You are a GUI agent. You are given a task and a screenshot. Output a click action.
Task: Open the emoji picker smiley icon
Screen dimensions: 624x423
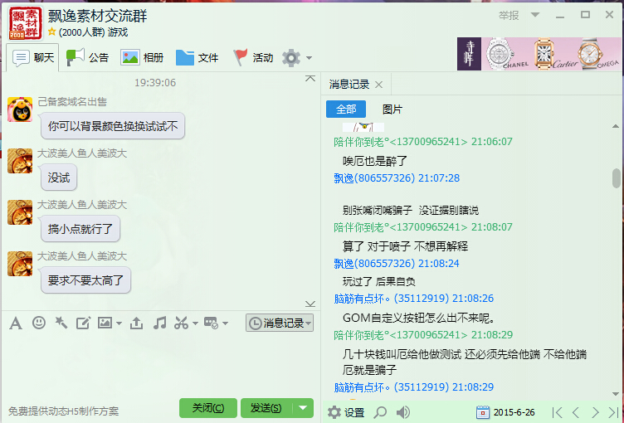[x=39, y=323]
